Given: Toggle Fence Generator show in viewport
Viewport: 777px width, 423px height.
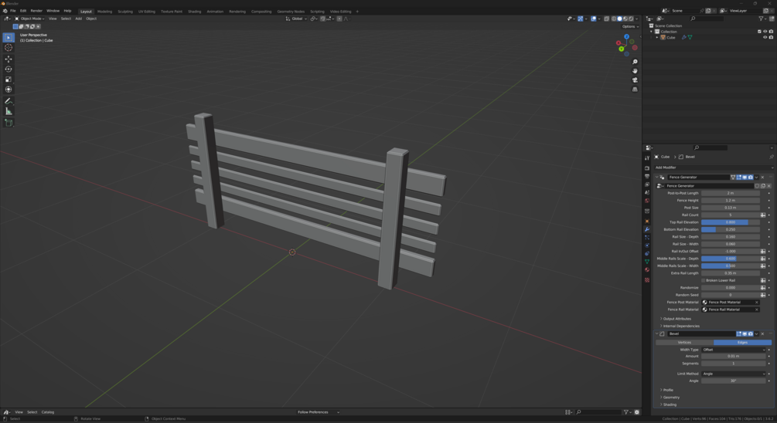Looking at the screenshot, I should tap(745, 177).
